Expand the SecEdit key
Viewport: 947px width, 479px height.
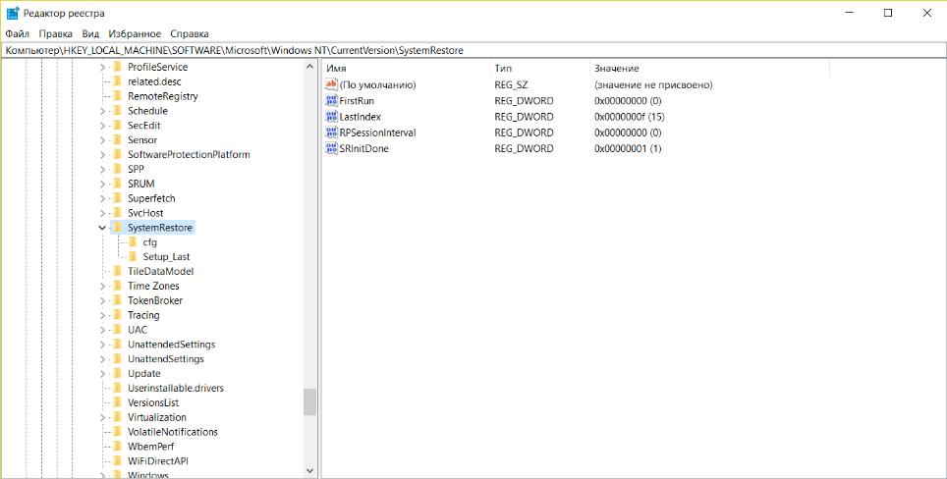(x=103, y=126)
